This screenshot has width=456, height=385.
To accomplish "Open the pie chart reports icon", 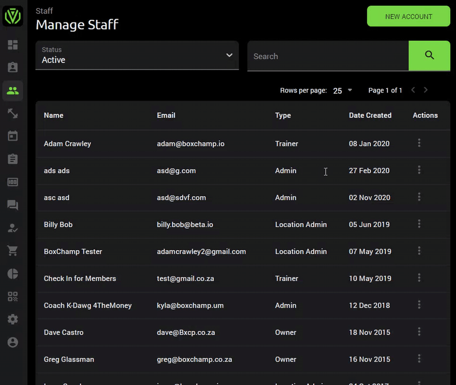I will (x=13, y=274).
